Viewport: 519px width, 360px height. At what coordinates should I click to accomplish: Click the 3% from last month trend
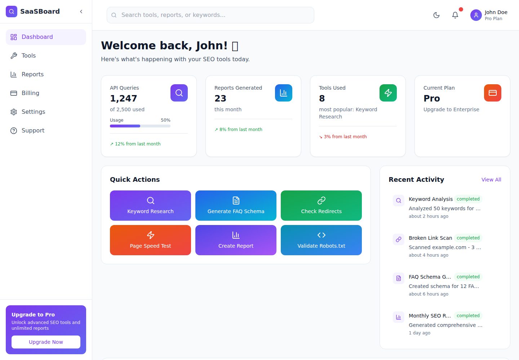343,137
